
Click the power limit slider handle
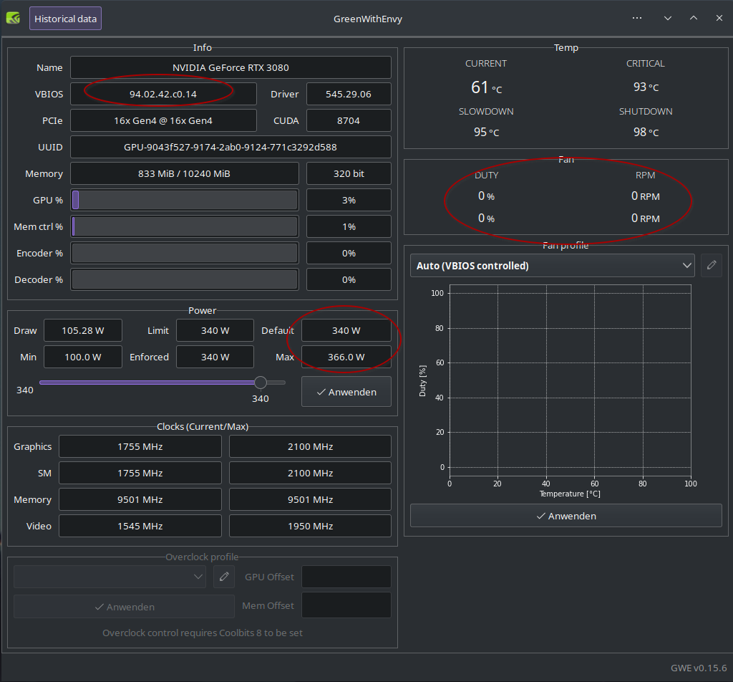click(x=261, y=383)
